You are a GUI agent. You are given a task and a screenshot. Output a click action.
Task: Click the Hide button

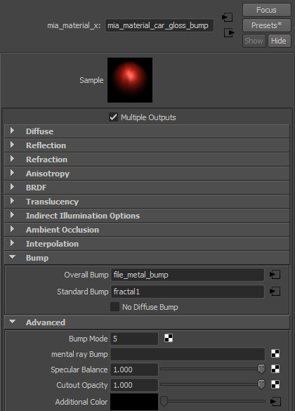[279, 41]
